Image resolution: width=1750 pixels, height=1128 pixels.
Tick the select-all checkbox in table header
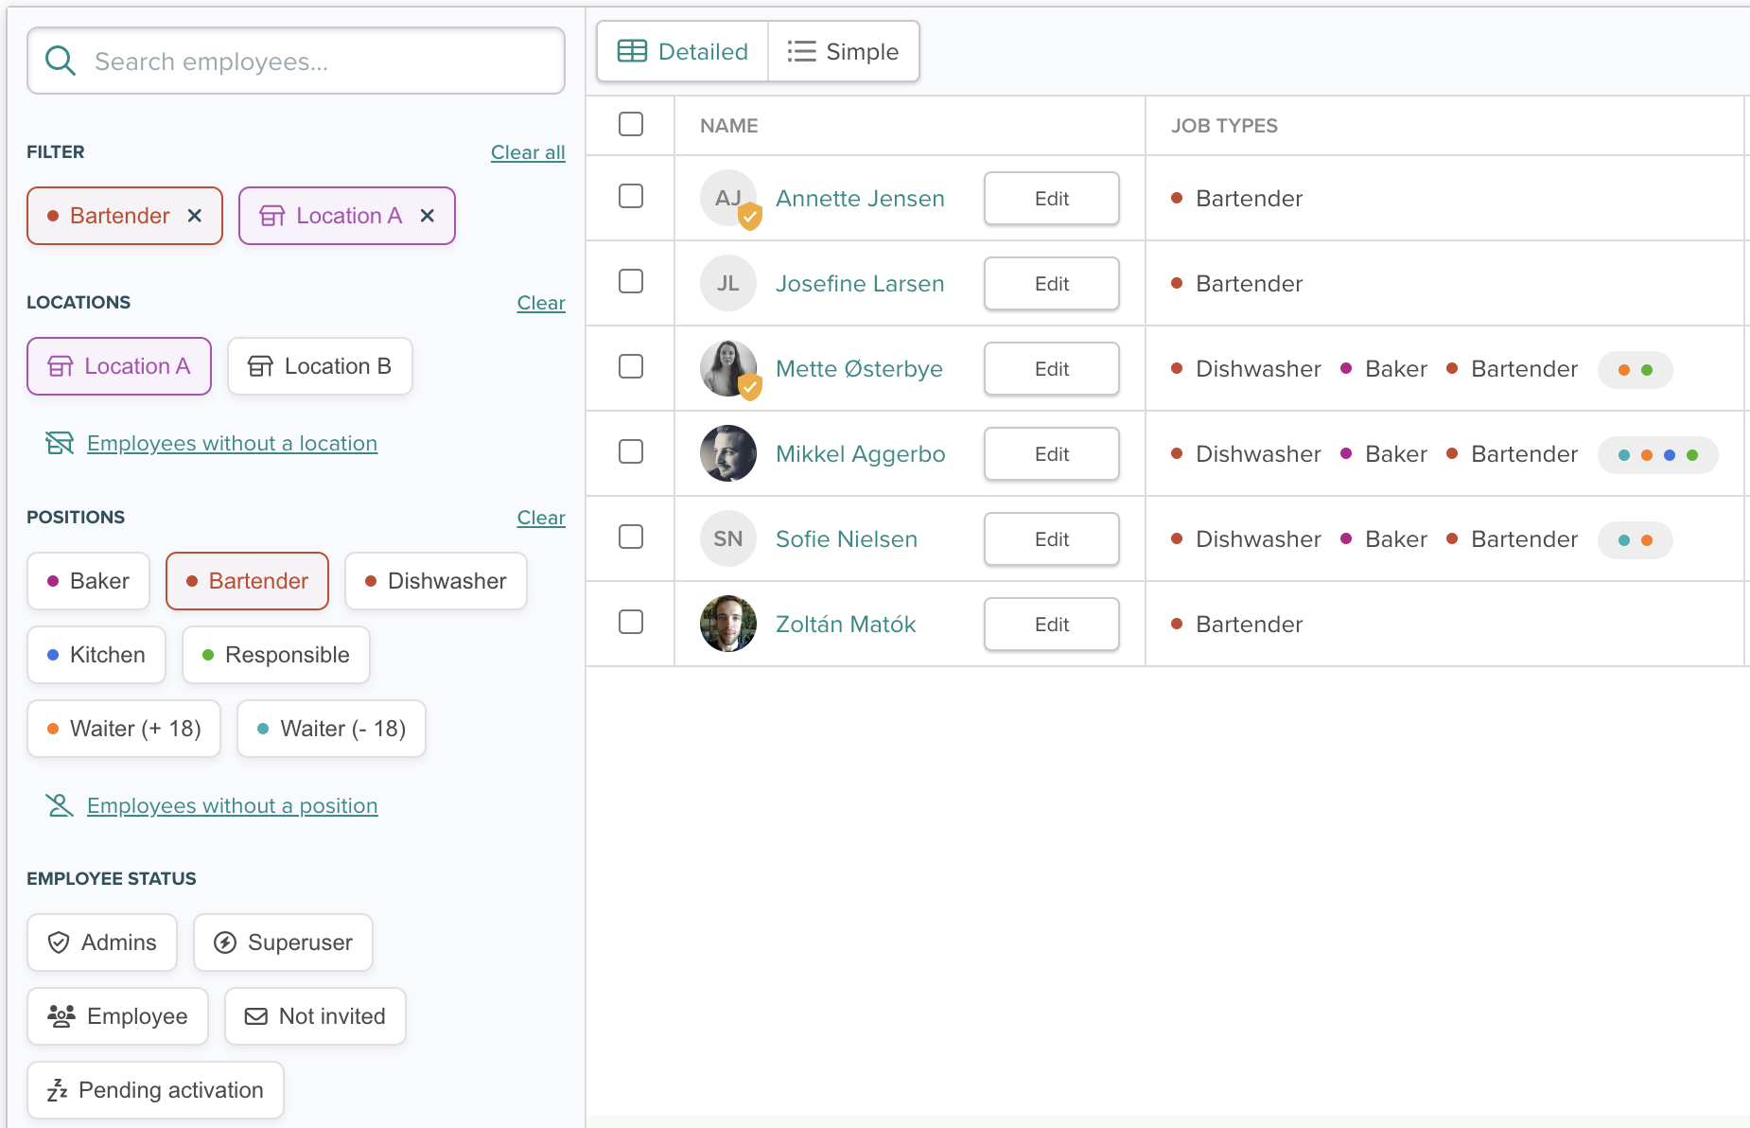coord(631,124)
